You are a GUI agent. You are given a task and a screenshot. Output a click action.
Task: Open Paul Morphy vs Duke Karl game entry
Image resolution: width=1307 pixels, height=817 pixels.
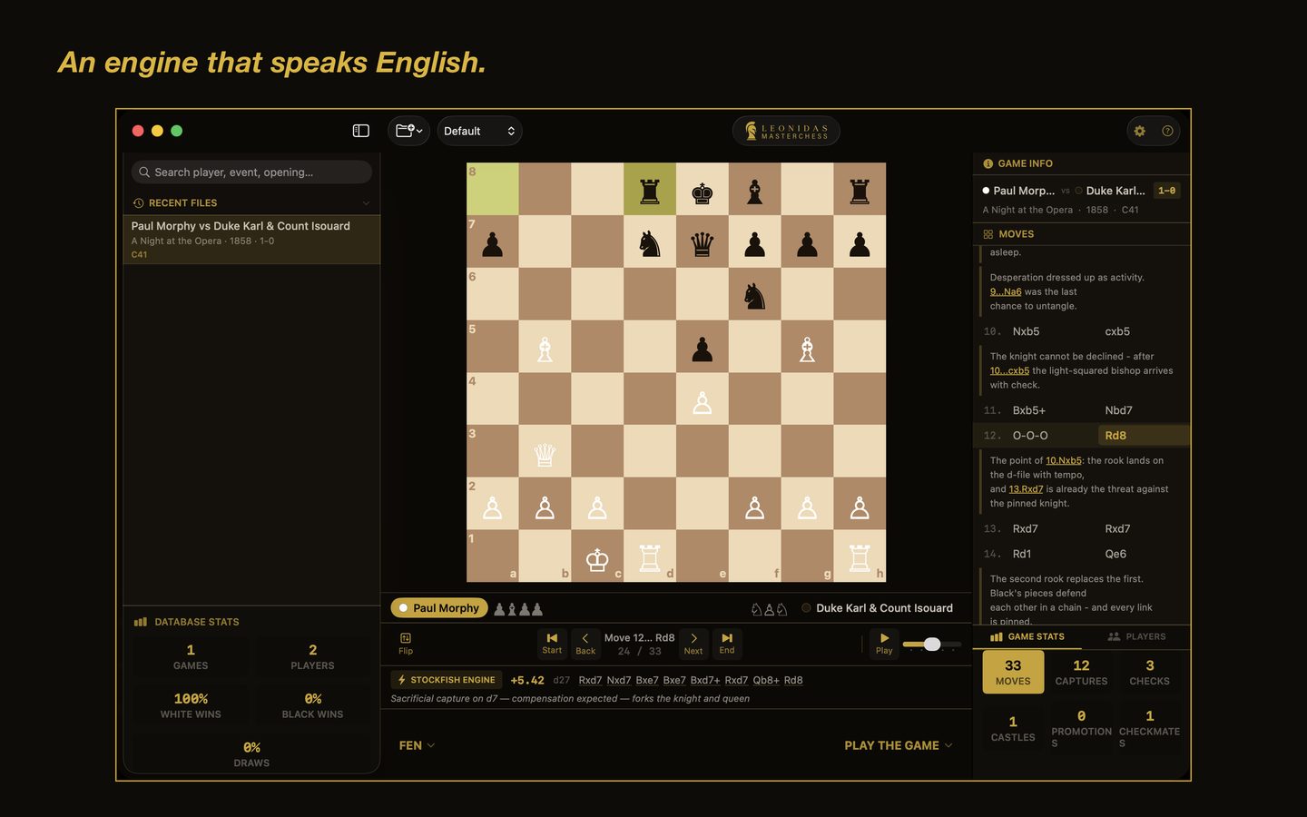tap(251, 240)
